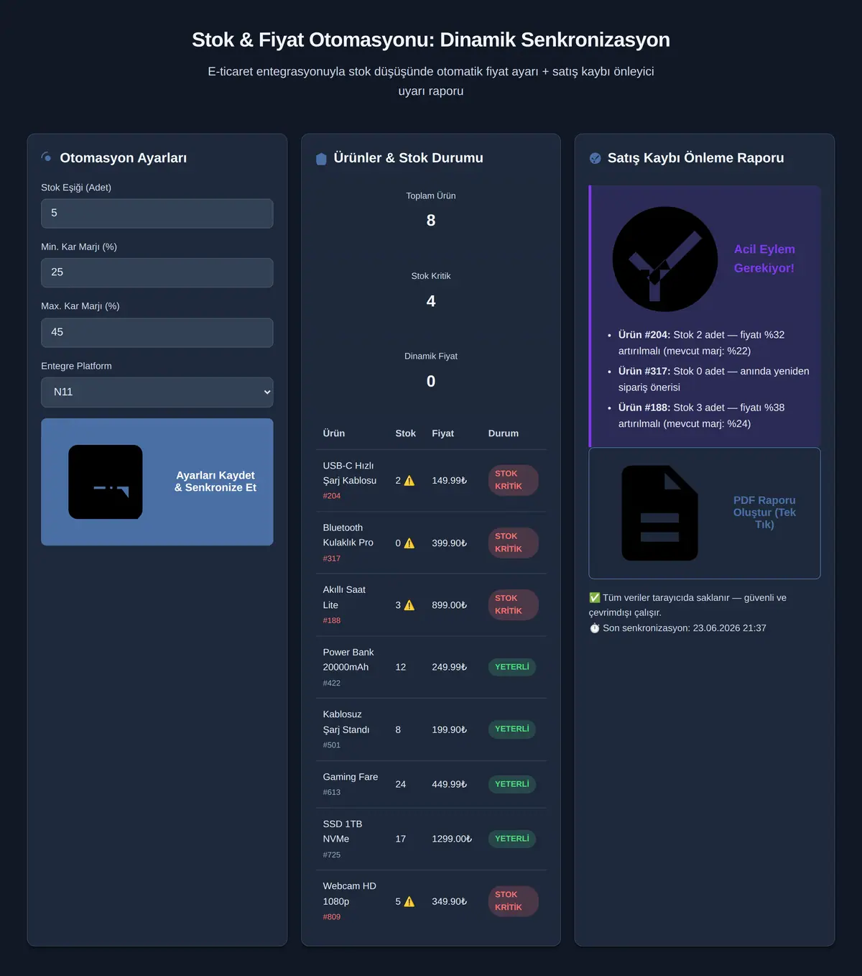Click YETERLİ badge for Gaming Fare
862x976 pixels.
click(x=512, y=784)
